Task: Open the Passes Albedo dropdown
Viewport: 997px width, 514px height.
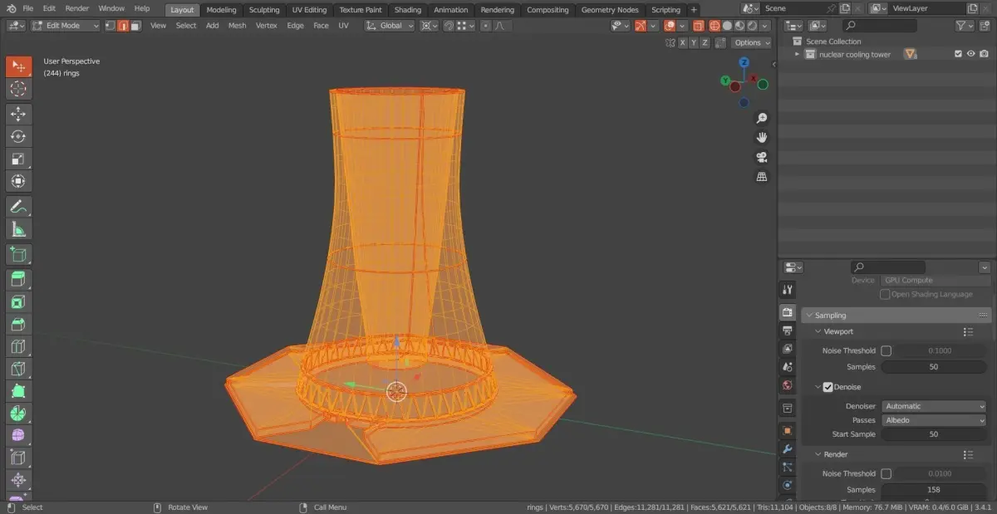Action: (934, 420)
